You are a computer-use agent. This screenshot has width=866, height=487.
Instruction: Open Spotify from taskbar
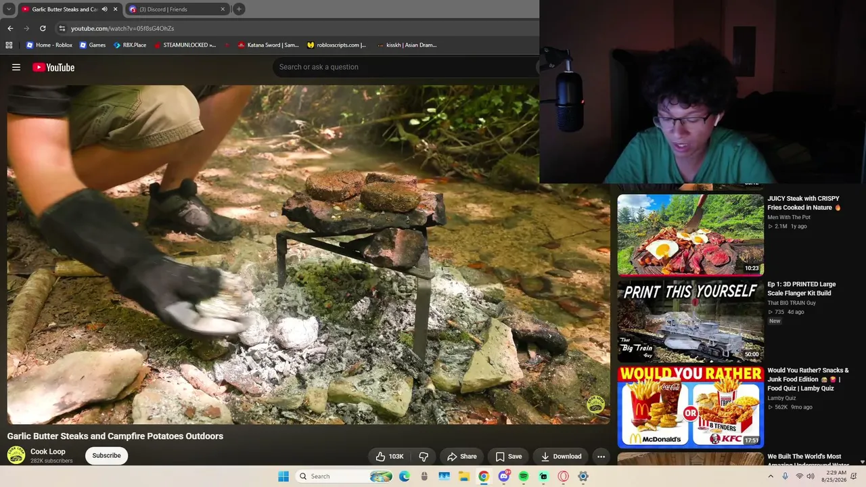pos(524,476)
